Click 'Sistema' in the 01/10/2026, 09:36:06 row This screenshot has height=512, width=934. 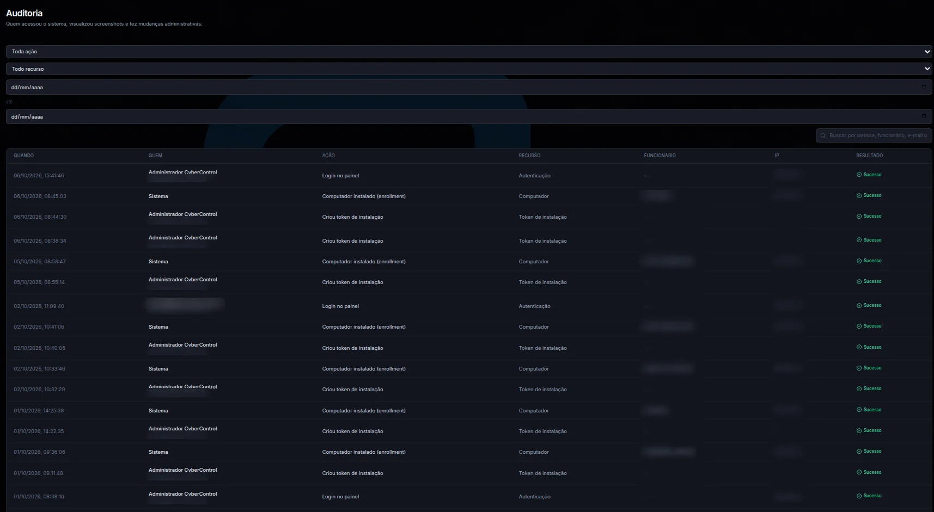pyautogui.click(x=158, y=452)
